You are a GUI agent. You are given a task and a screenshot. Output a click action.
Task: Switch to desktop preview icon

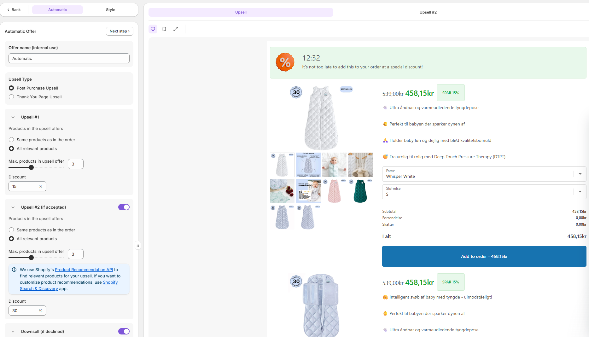(x=153, y=29)
